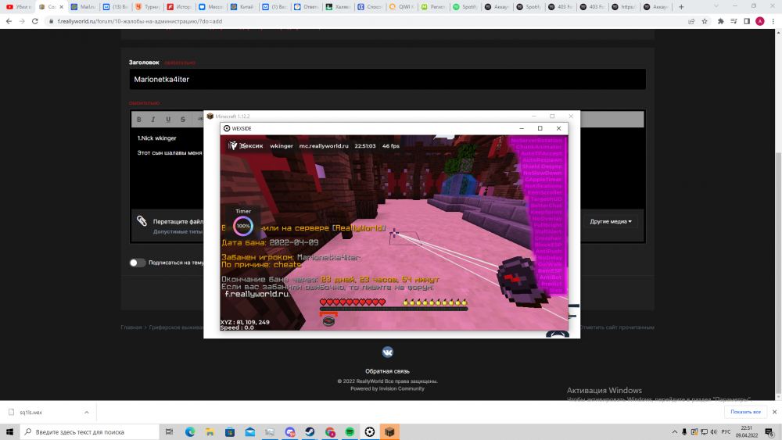This screenshot has height=440, width=782.
Task: Open the Chrome tab search chevron
Action: [x=716, y=6]
